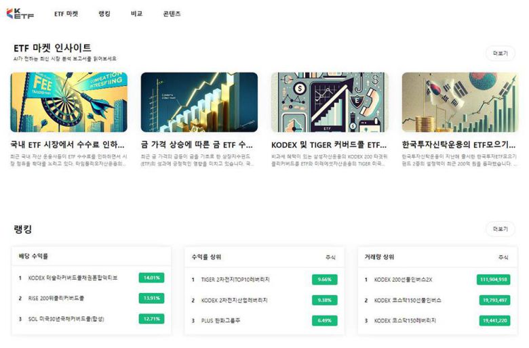
Task: Click 더보기 next to ETF 마켓 인사이트
Action: pos(500,53)
